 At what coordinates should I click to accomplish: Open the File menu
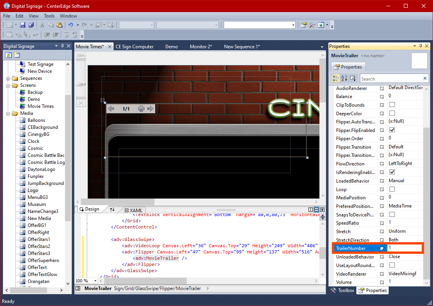(x=7, y=16)
